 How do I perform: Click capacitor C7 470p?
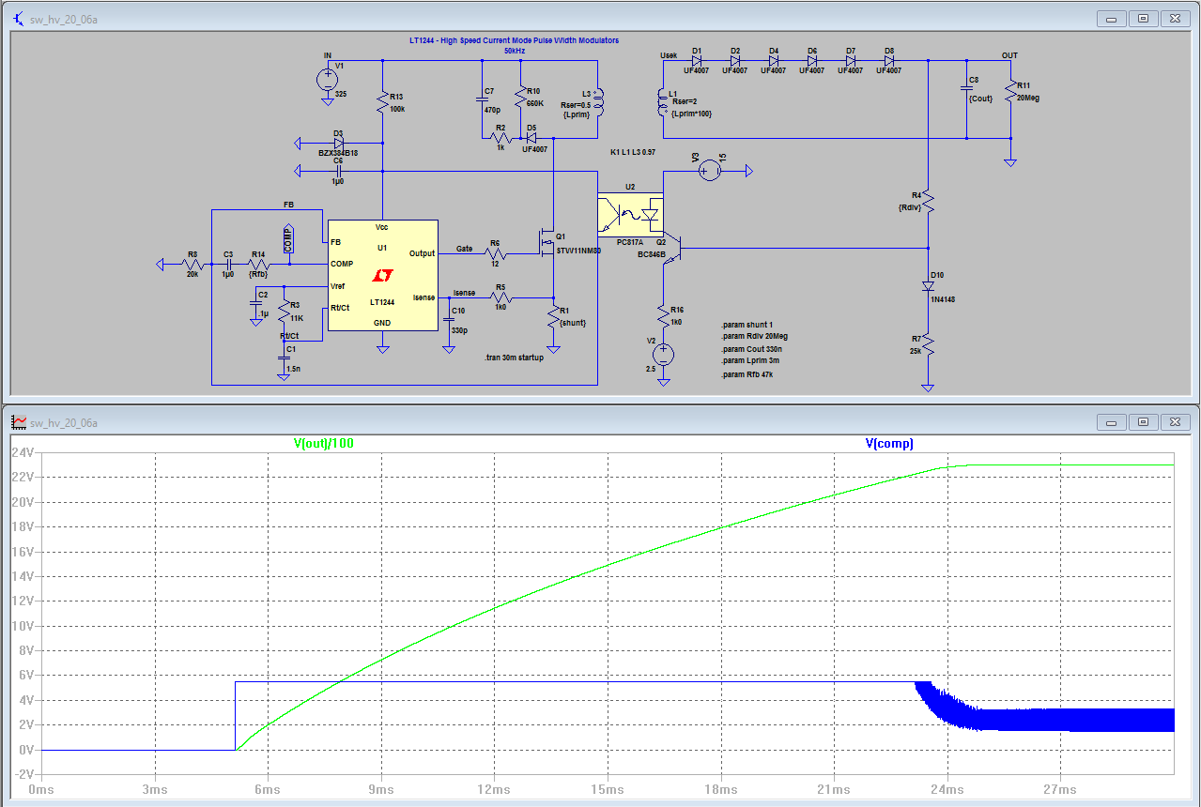click(x=482, y=100)
